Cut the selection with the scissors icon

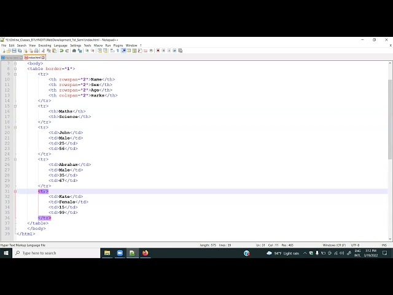click(43, 50)
